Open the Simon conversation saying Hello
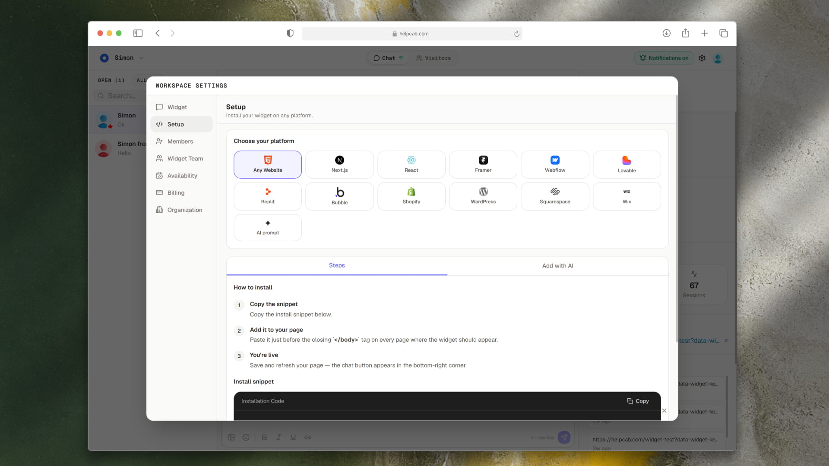This screenshot has width=829, height=466. (x=118, y=148)
